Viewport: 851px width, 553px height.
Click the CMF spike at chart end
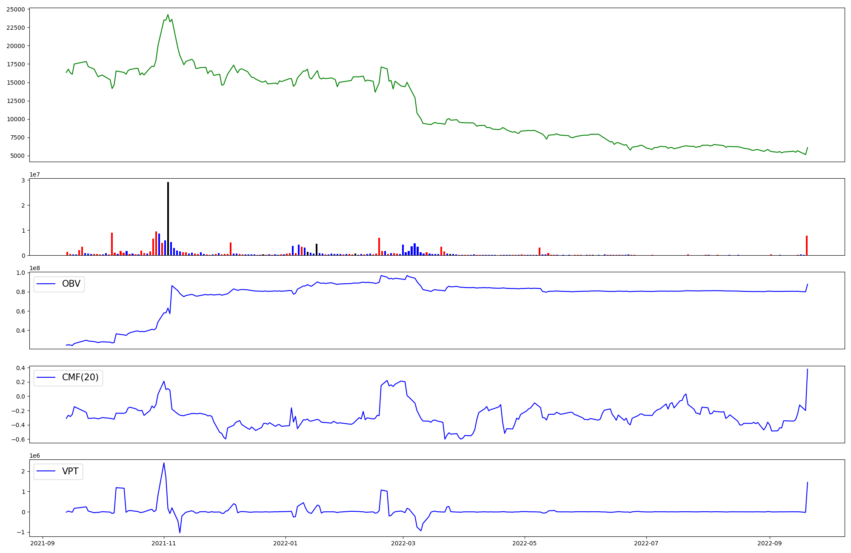[x=807, y=370]
